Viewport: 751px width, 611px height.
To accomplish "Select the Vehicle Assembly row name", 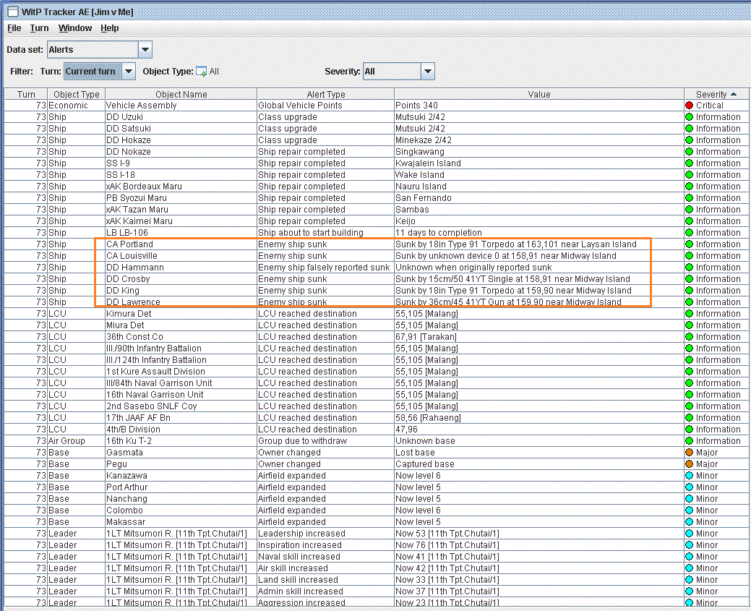I will 141,106.
